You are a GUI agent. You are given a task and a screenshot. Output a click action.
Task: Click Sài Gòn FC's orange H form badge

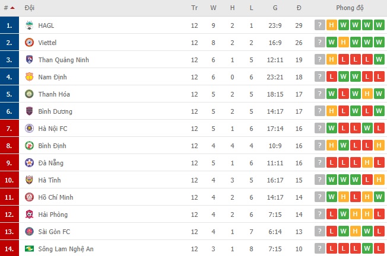click(355, 231)
